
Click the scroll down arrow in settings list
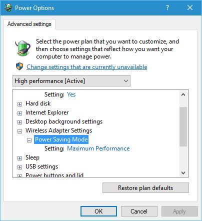[x=183, y=173]
